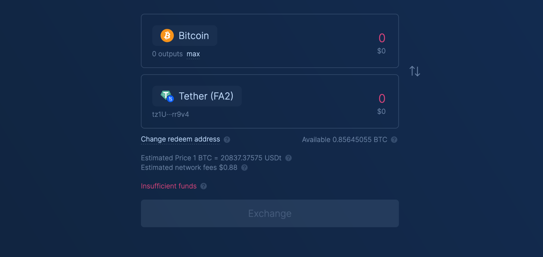
Task: Open the Bitcoin currency selector
Action: pyautogui.click(x=185, y=36)
